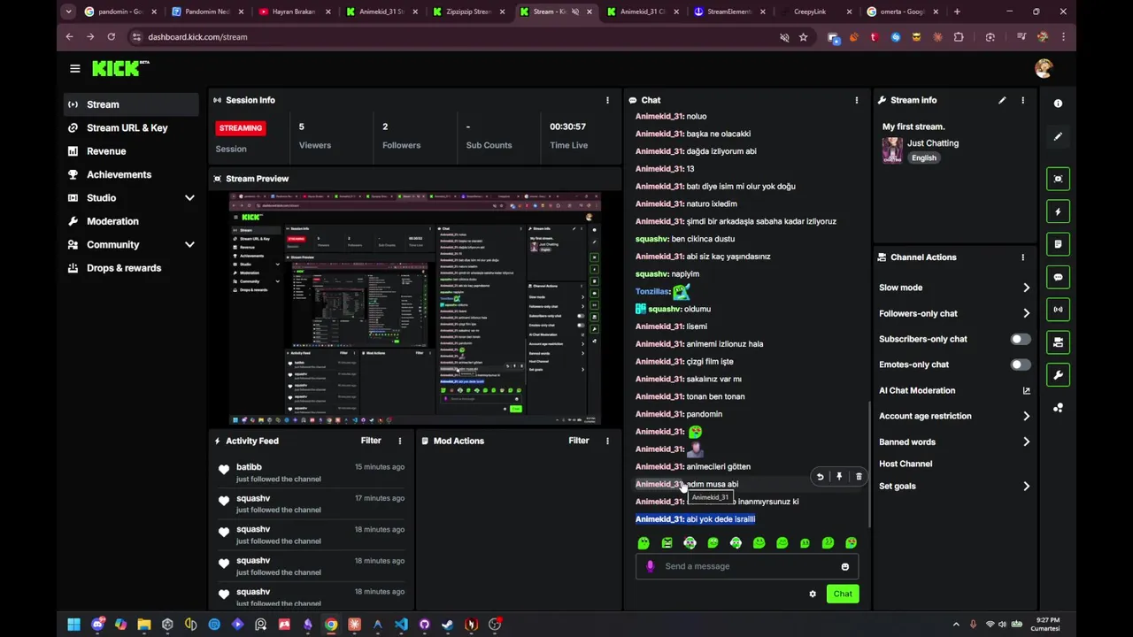
Task: Open Activity Feed three-dot options
Action: pyautogui.click(x=400, y=441)
